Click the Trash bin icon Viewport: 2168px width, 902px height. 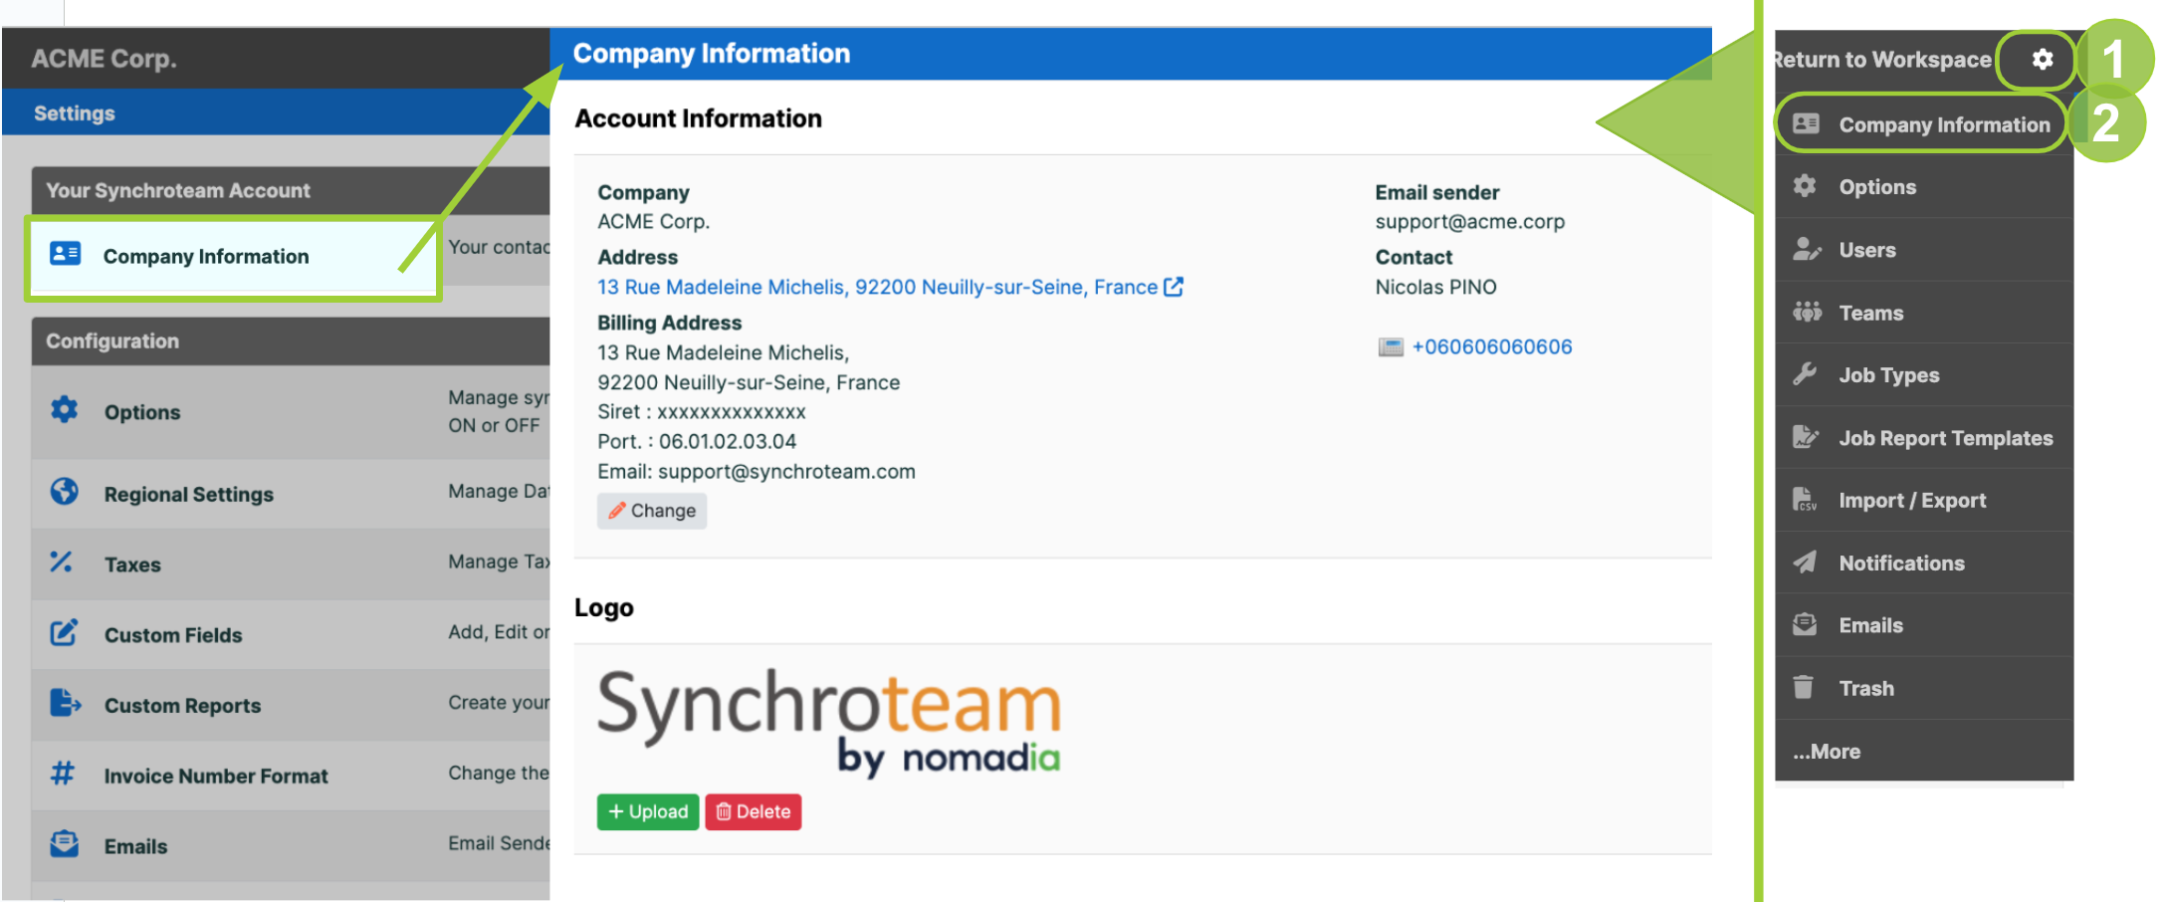pyautogui.click(x=1803, y=688)
